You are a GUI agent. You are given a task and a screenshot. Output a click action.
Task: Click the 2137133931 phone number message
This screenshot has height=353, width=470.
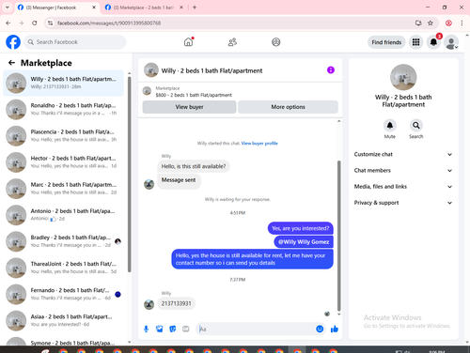(176, 303)
